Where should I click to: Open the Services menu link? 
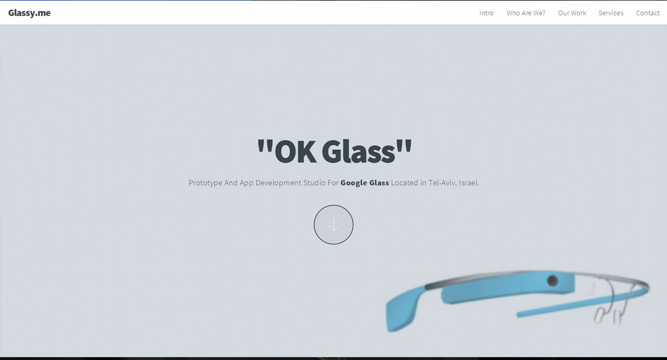[x=611, y=13]
